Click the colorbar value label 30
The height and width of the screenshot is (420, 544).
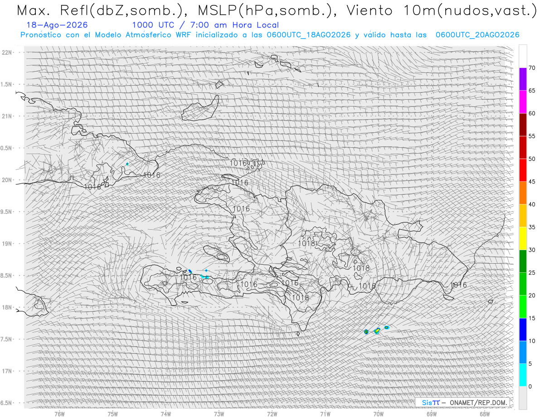pos(532,250)
